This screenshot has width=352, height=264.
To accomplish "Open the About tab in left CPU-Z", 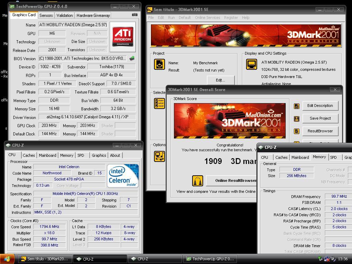I will pos(115,155).
